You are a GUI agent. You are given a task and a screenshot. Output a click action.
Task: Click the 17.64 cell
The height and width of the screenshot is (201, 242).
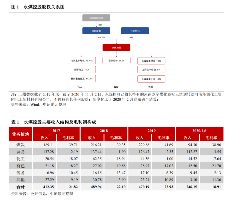pos(212,159)
